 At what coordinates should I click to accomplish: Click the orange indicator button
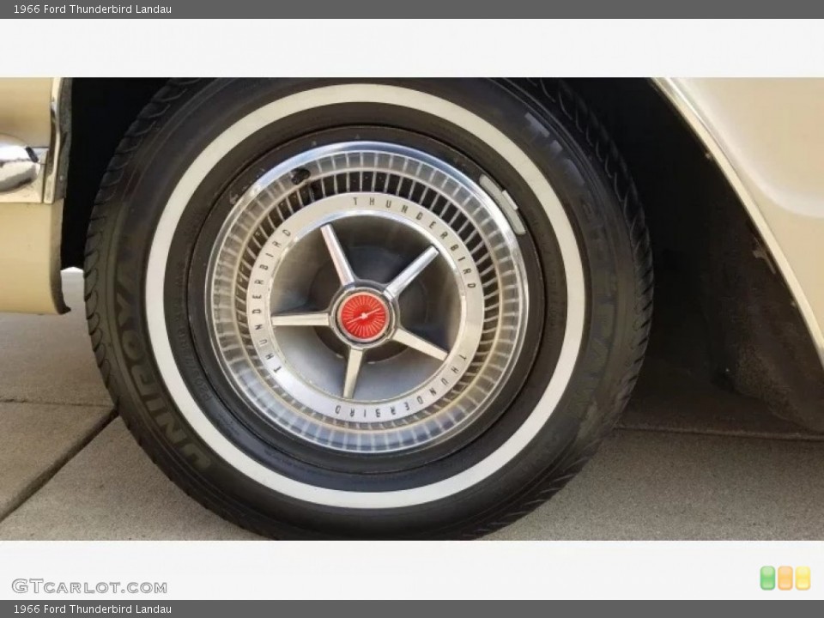tap(785, 578)
